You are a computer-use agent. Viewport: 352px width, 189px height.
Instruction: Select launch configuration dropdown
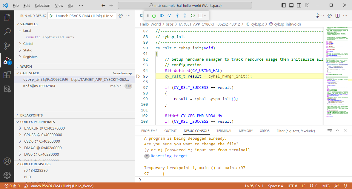pos(85,16)
